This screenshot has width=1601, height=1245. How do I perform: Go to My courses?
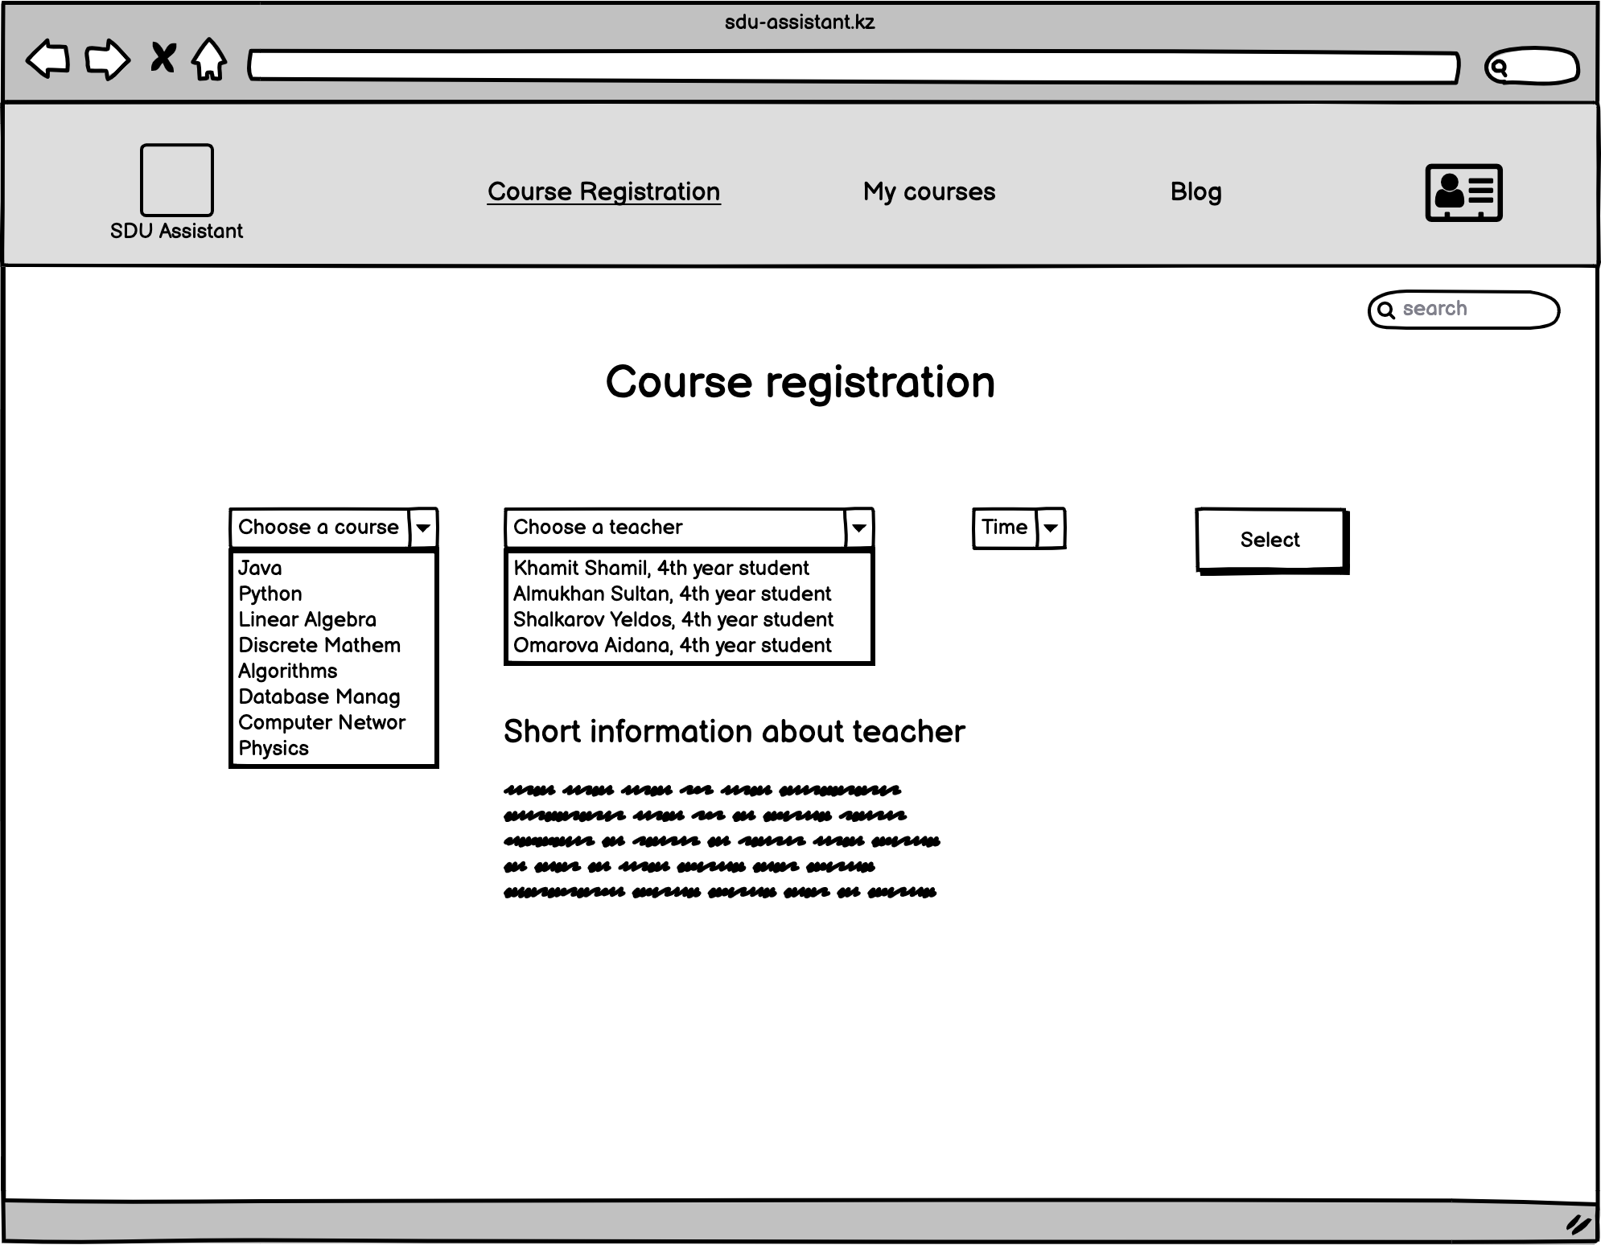[929, 192]
